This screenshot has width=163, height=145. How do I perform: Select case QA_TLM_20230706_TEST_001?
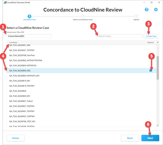pyautogui.click(x=81, y=122)
